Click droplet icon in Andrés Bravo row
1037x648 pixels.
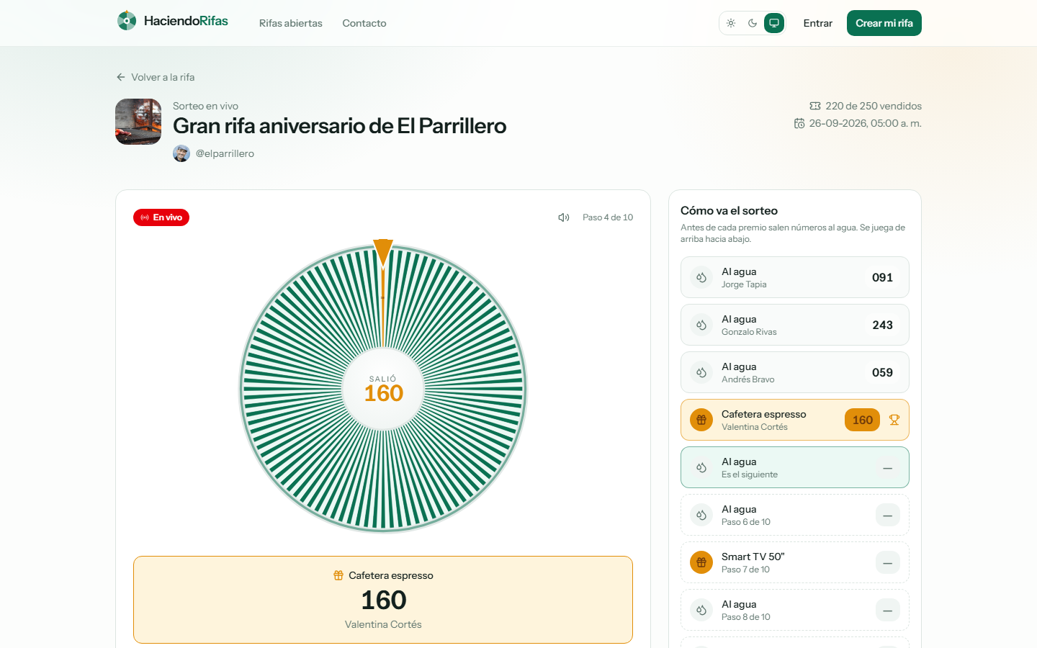point(701,372)
